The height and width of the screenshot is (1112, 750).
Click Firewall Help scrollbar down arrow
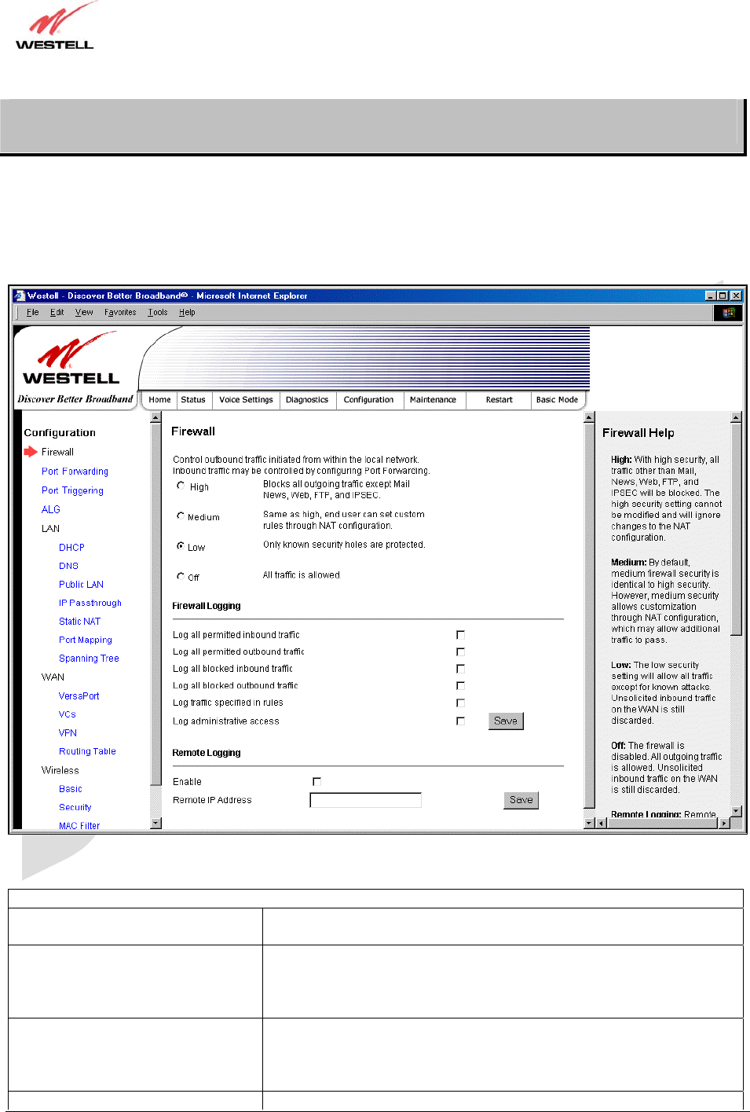736,811
